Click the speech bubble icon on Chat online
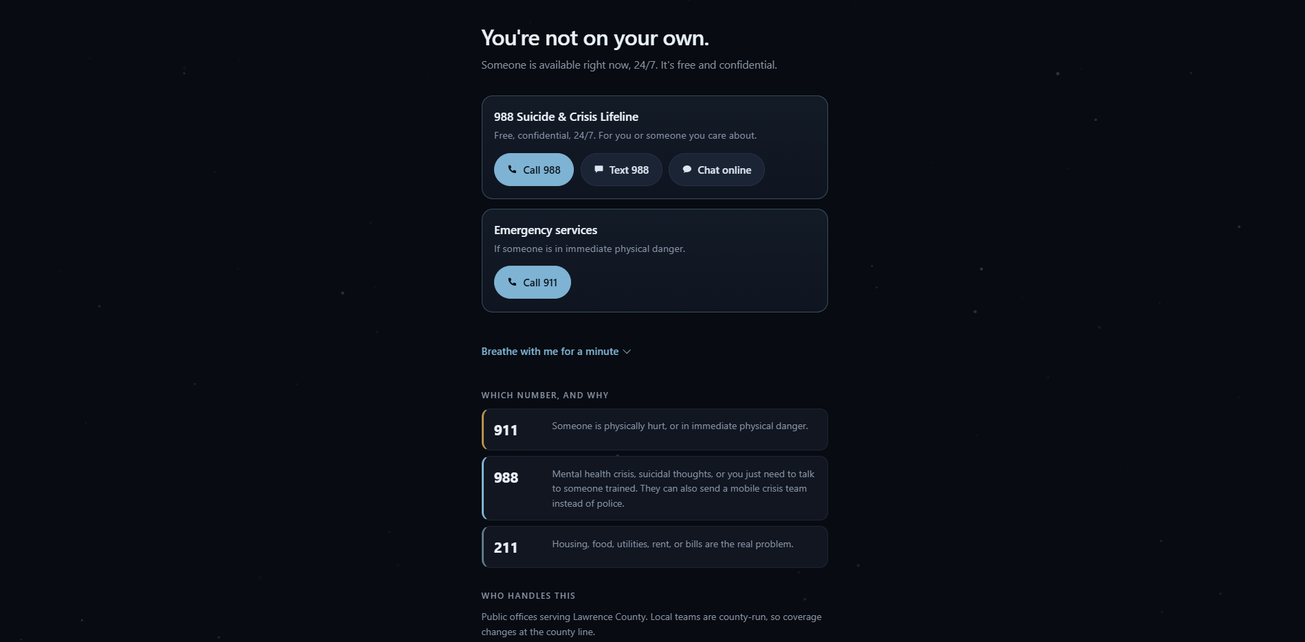Viewport: 1305px width, 642px height. (x=687, y=169)
